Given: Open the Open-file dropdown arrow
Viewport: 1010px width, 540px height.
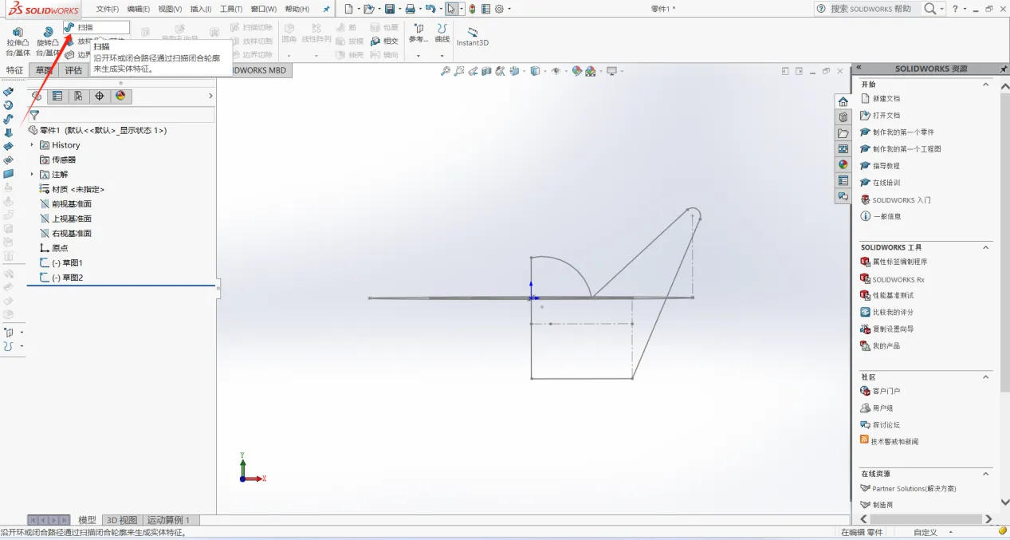Looking at the screenshot, I should coord(380,9).
